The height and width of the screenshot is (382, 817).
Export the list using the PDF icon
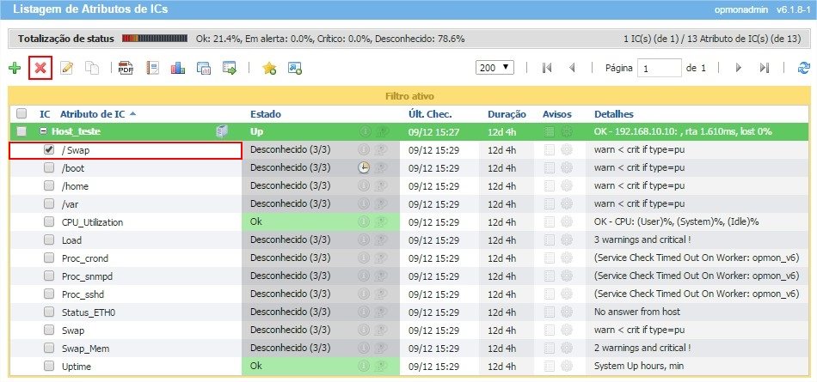point(126,68)
